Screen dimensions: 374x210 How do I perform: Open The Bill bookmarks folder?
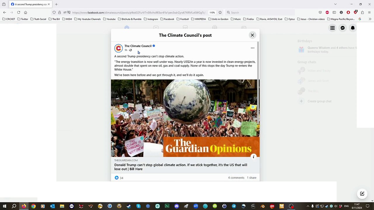[54, 19]
